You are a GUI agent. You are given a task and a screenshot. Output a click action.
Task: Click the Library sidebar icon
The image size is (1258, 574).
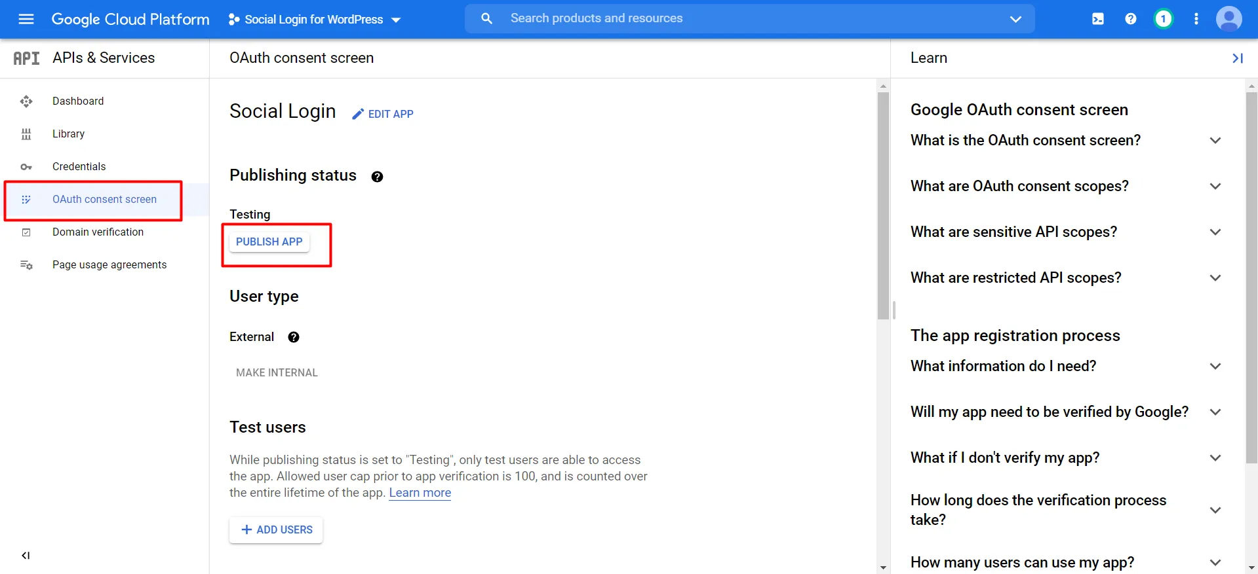[26, 134]
